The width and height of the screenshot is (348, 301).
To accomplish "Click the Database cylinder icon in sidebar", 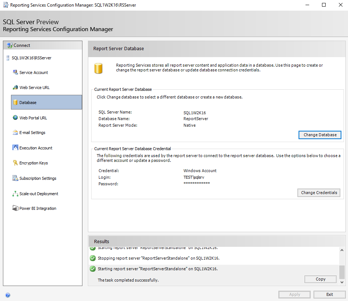I will point(15,102).
